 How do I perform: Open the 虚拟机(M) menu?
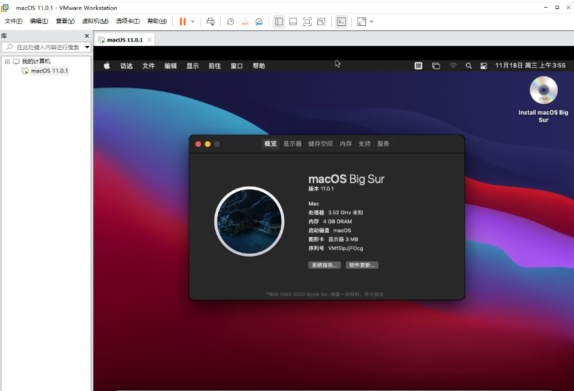[x=95, y=21]
